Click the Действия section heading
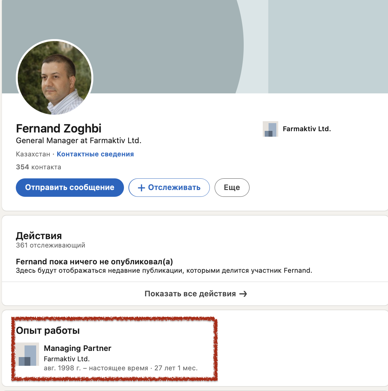Screen dimensions: 388x391 pyautogui.click(x=39, y=236)
